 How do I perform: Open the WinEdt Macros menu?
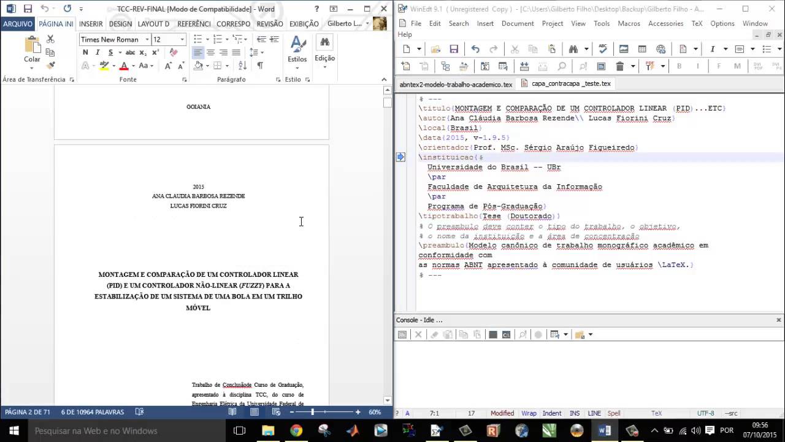pos(629,23)
